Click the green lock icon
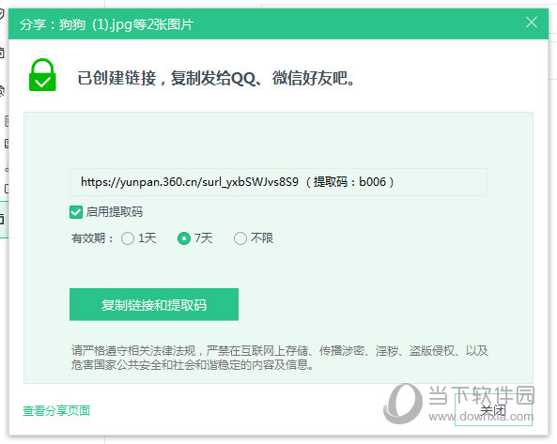The height and width of the screenshot is (444, 557). 42,75
